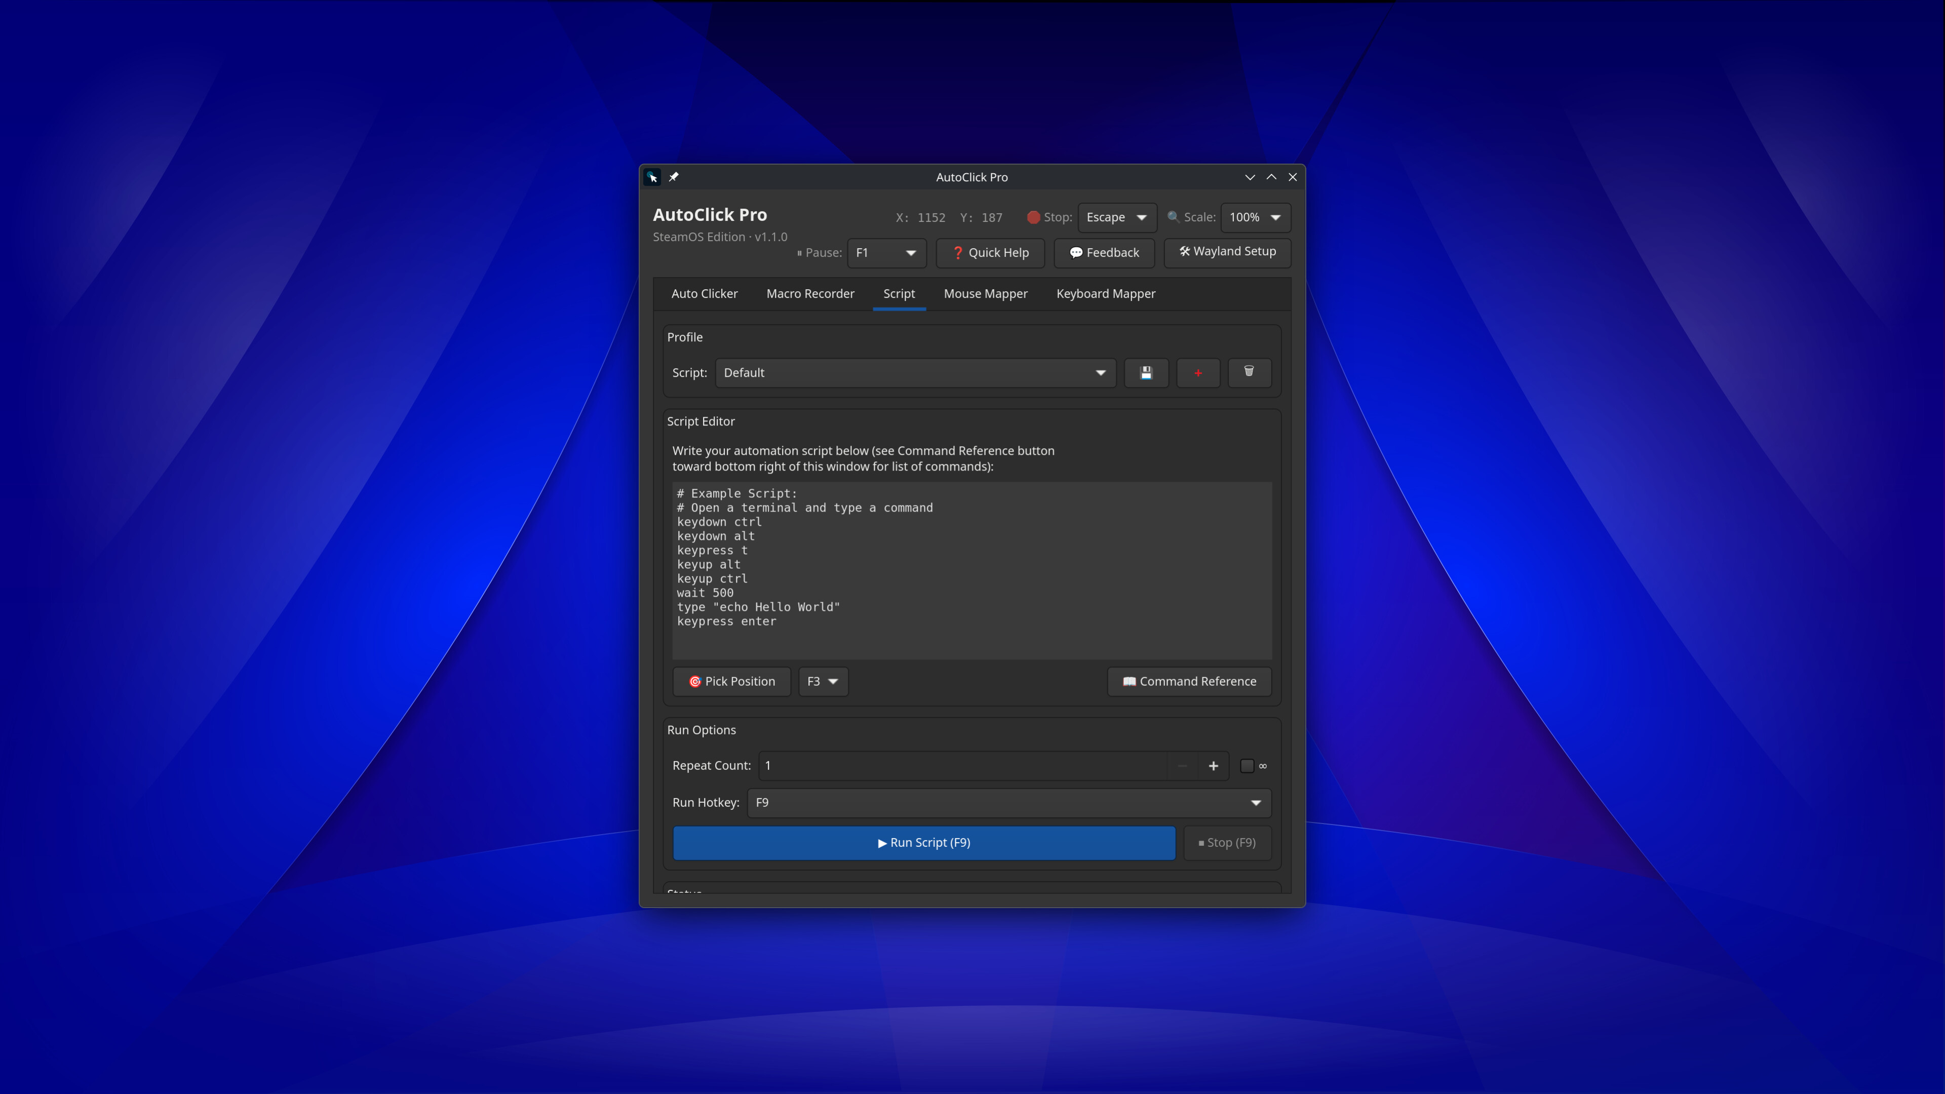Image resolution: width=1945 pixels, height=1094 pixels.
Task: Select the Script tab
Action: (x=899, y=294)
